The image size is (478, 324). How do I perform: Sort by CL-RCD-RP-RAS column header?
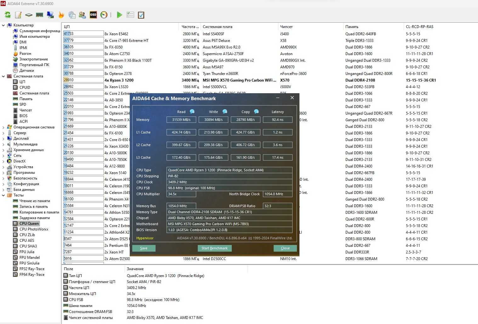pos(440,27)
